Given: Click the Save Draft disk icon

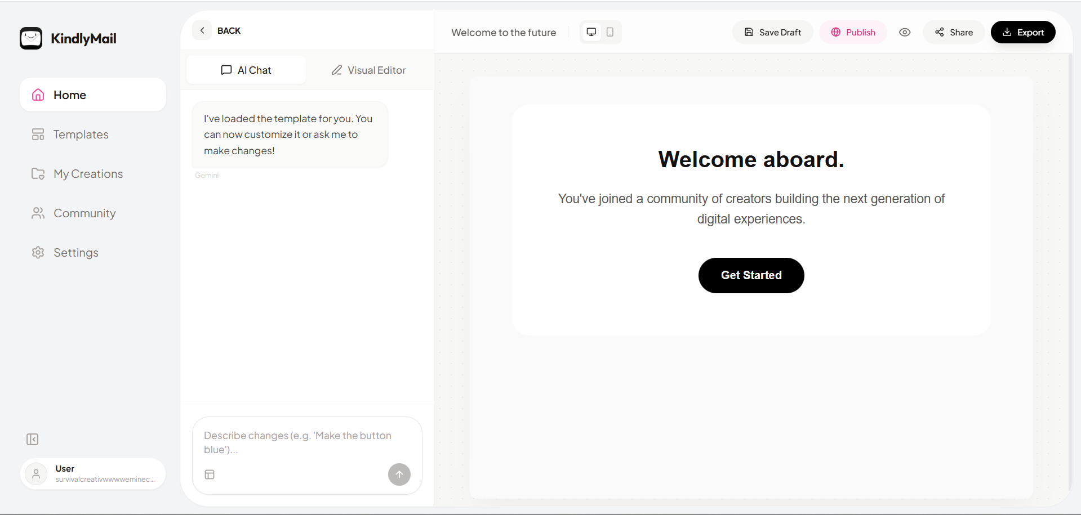Looking at the screenshot, I should [749, 32].
